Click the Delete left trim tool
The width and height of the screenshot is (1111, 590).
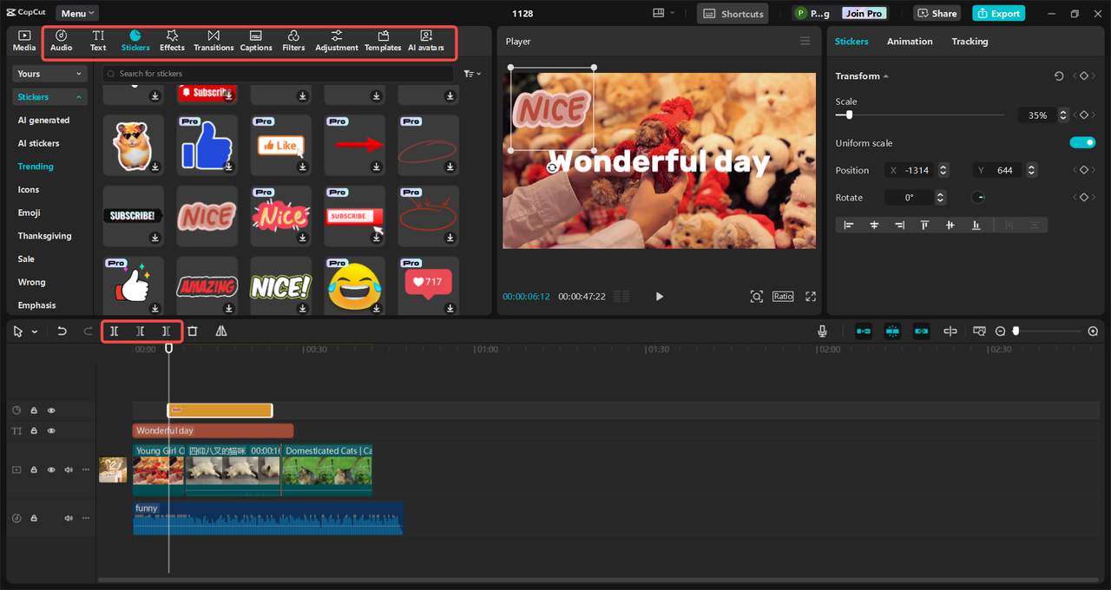140,331
